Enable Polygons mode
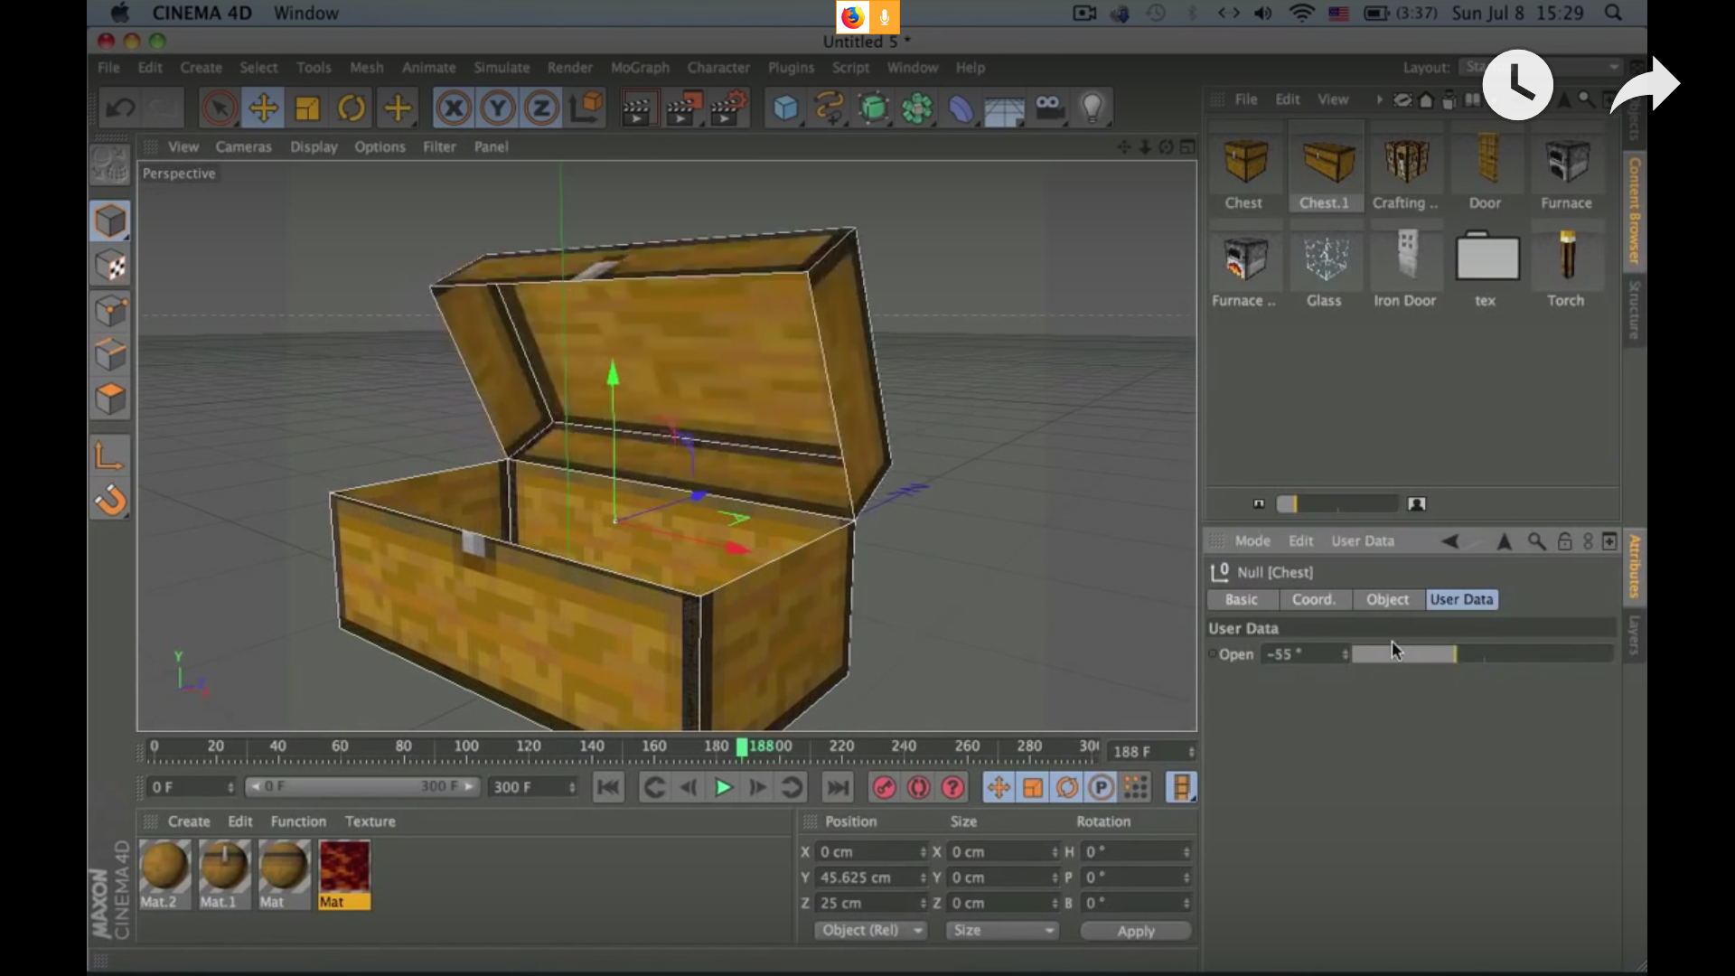Viewport: 1735px width, 976px height. [110, 399]
